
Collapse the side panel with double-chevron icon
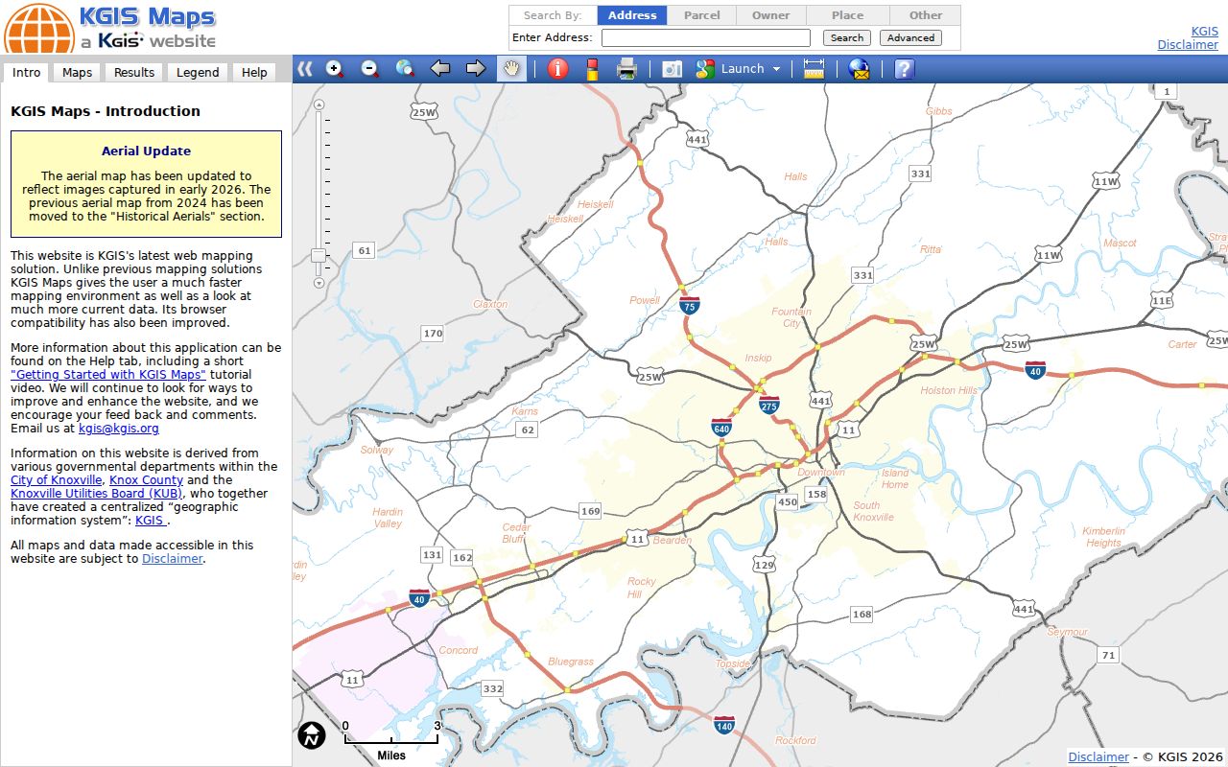click(305, 69)
